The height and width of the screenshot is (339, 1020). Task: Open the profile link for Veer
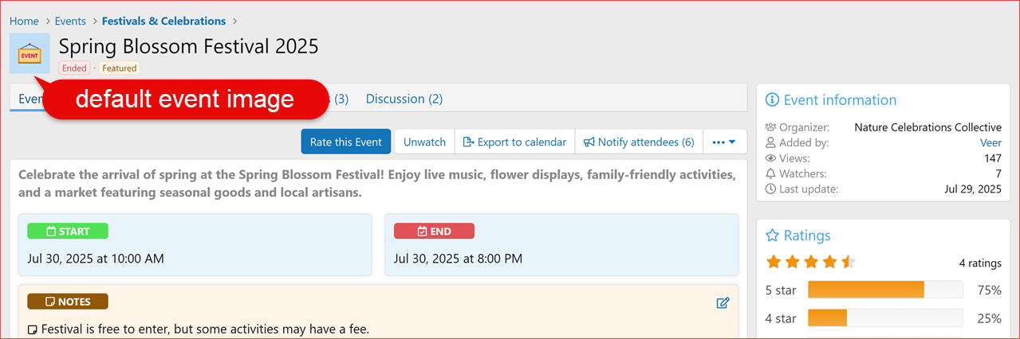coord(990,143)
